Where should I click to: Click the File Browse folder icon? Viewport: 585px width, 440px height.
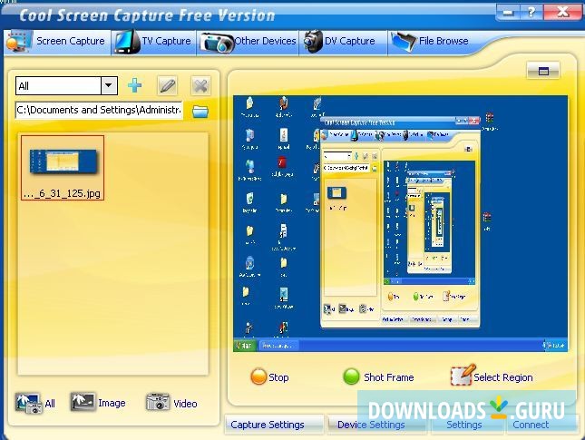pyautogui.click(x=403, y=42)
